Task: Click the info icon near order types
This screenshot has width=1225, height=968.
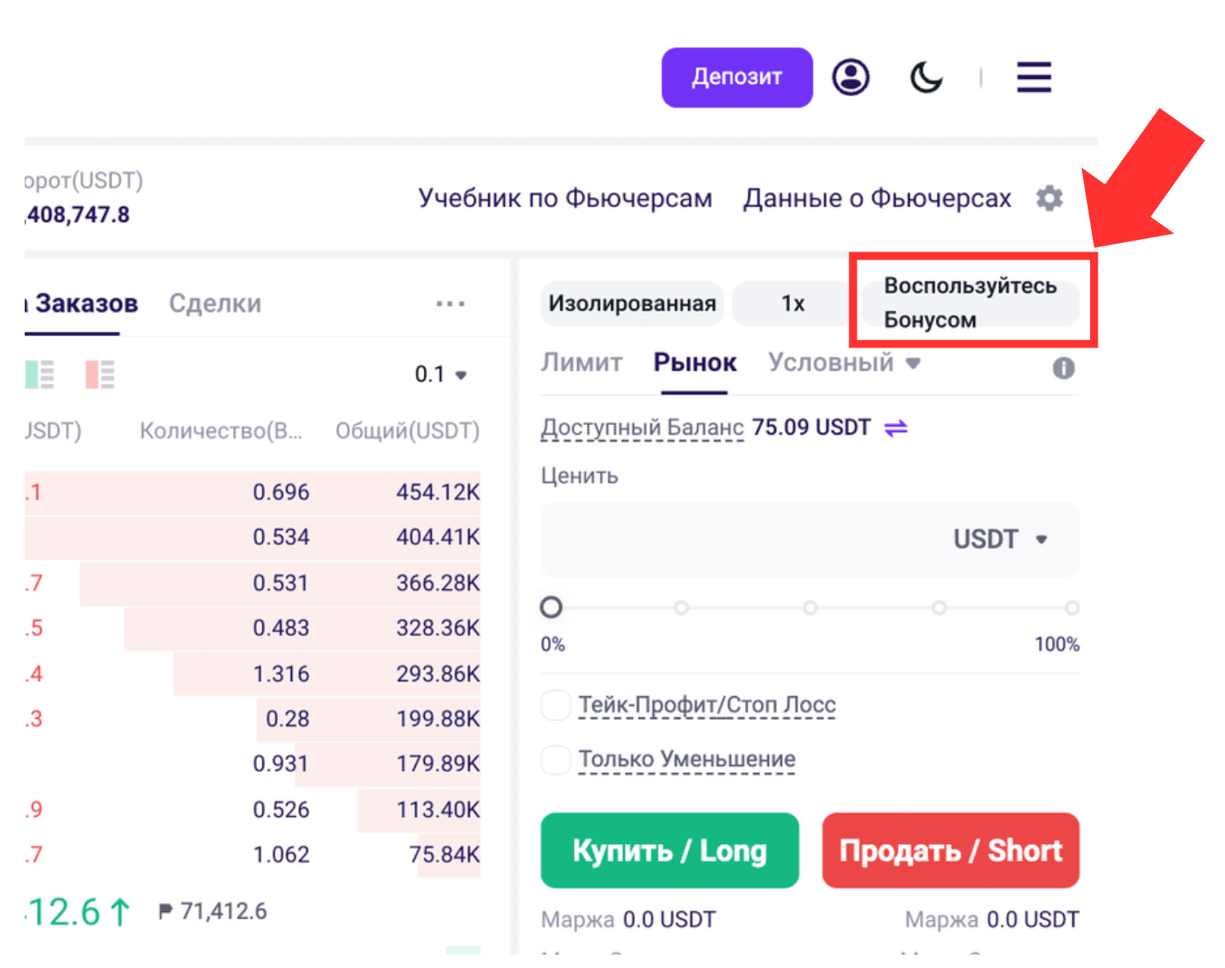Action: 1063,368
